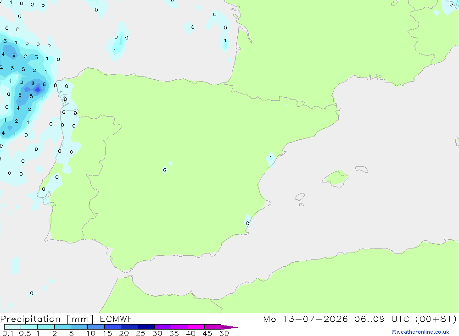This screenshot has width=459, height=336.
Task: Click the above-50 purple arrow tip of legend
Action: [x=229, y=327]
